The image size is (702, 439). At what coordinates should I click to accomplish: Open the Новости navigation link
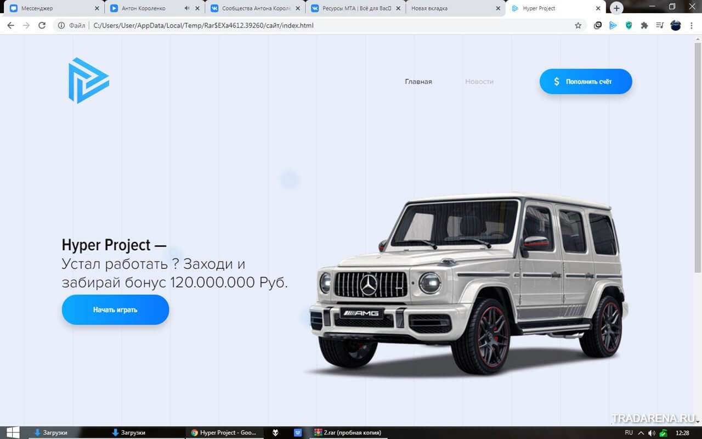(479, 81)
